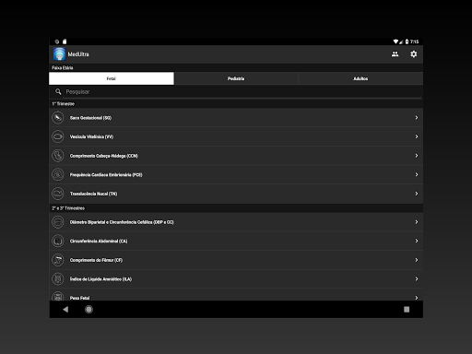Expand Circunferência Abdominal (CA) chevron
Image resolution: width=472 pixels, height=354 pixels.
point(417,241)
